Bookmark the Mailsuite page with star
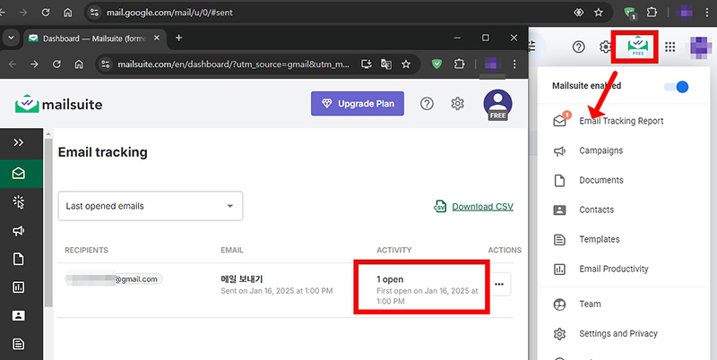The height and width of the screenshot is (360, 717). 406,64
